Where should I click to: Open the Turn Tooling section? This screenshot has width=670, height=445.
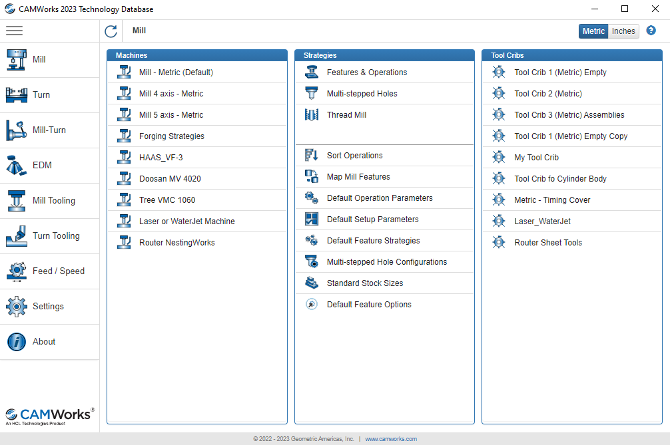pos(49,236)
